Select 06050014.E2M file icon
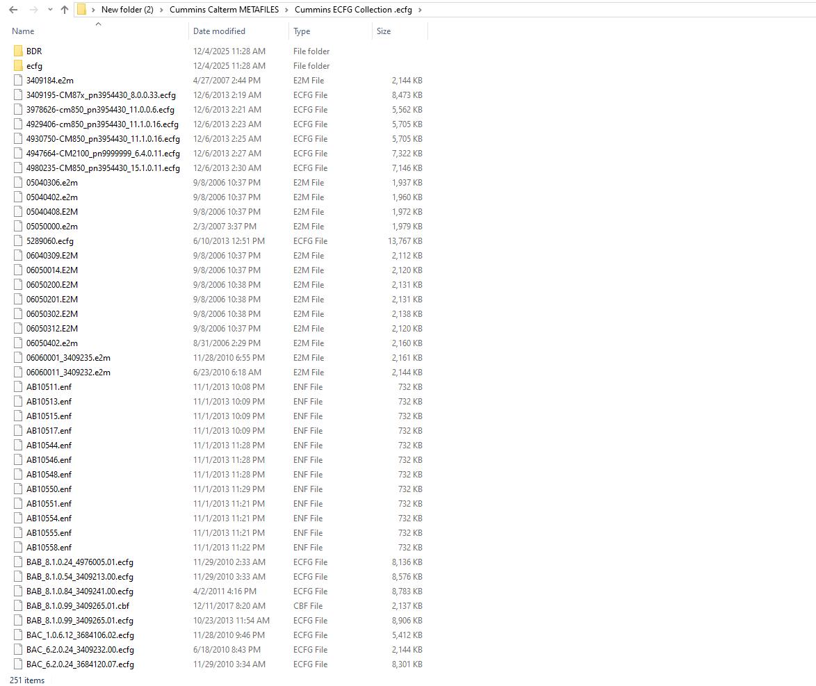 (18, 270)
